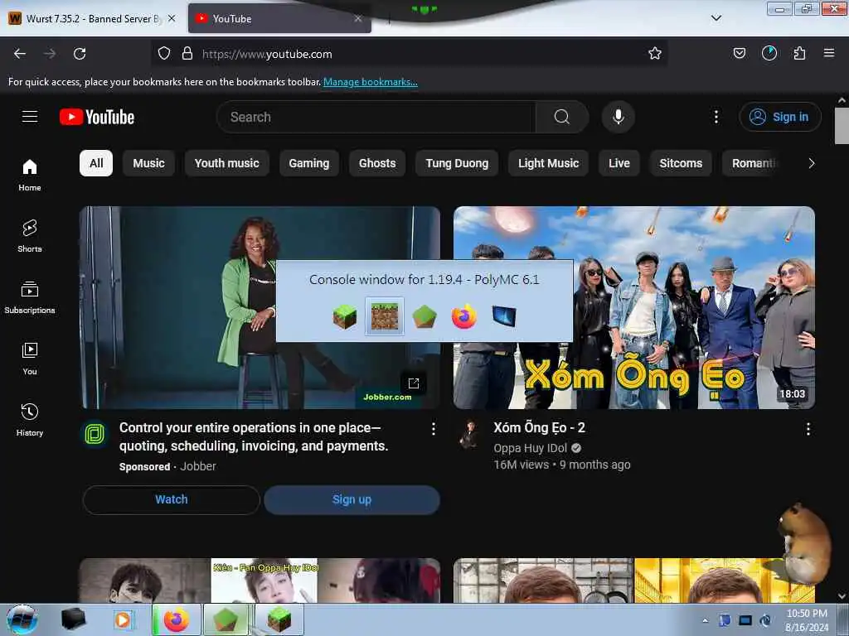
Task: Click the Sign in button
Action: (779, 117)
